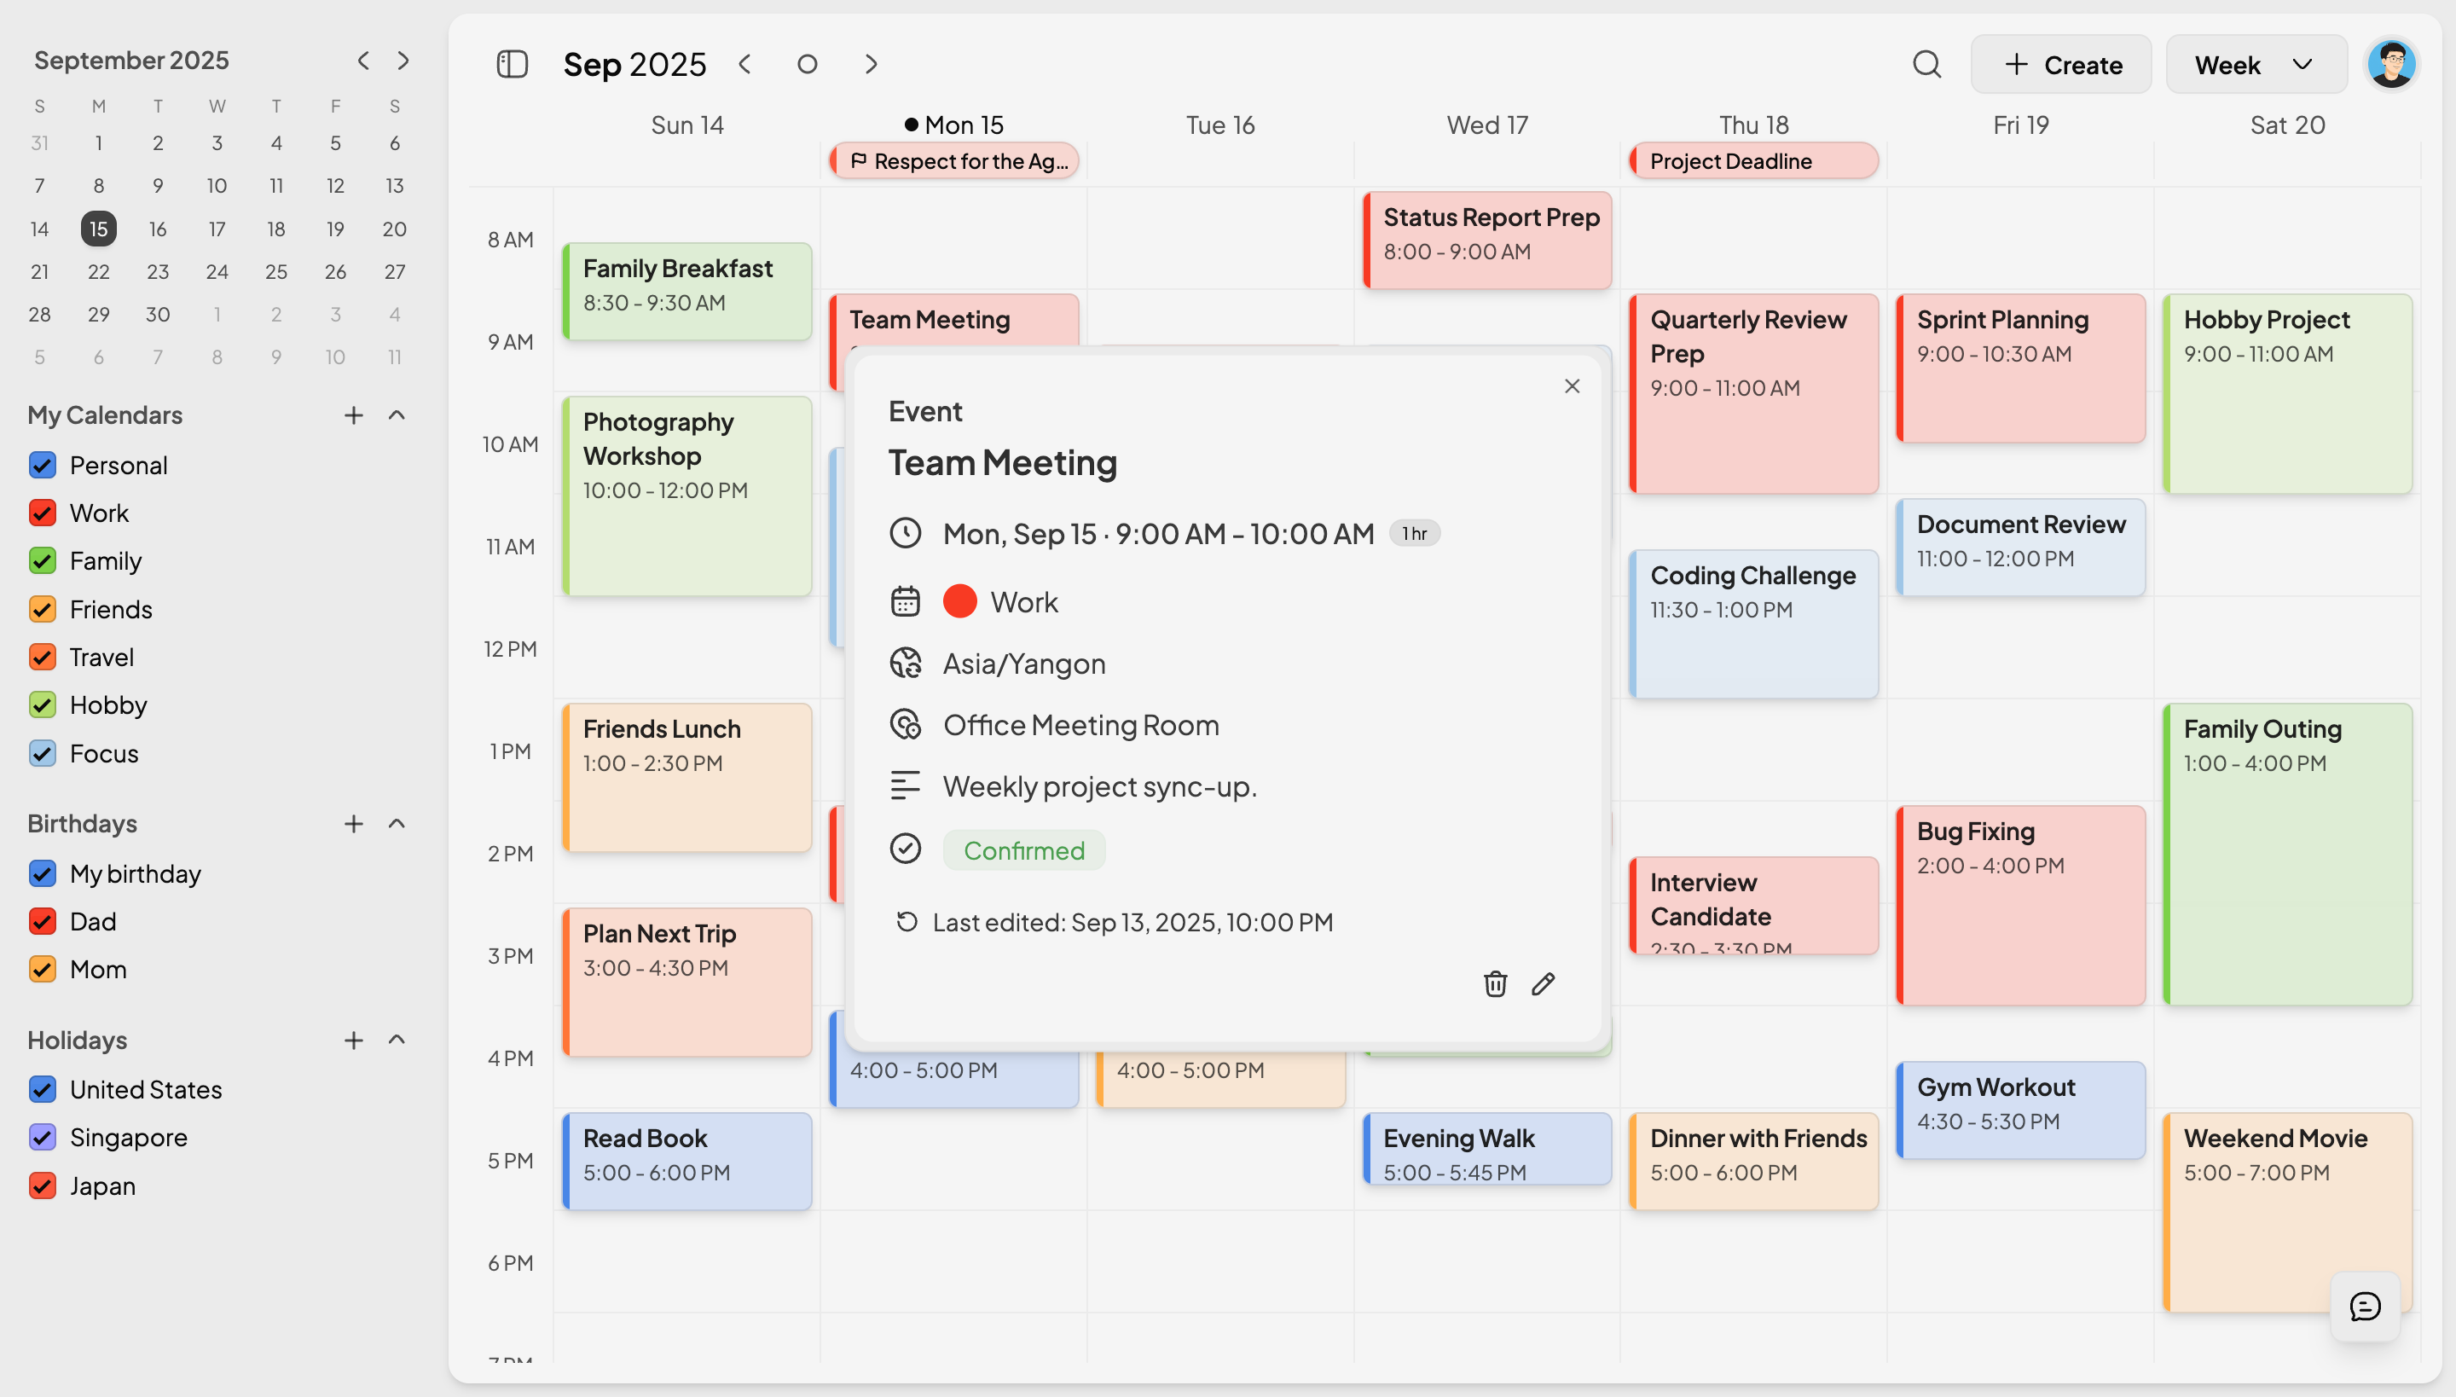The width and height of the screenshot is (2456, 1397).
Task: Open user profile avatar
Action: (2392, 64)
